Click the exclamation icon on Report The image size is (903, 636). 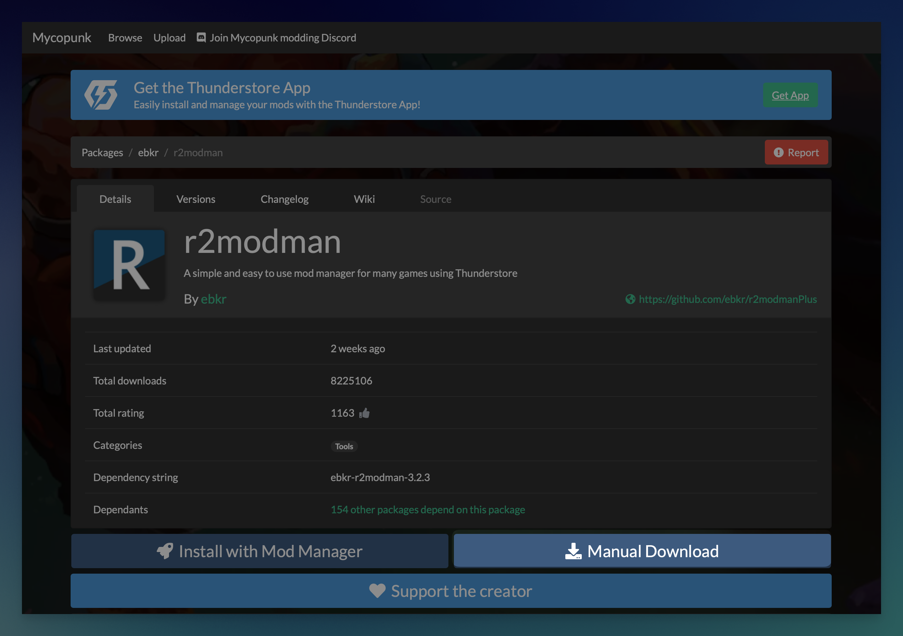point(778,152)
